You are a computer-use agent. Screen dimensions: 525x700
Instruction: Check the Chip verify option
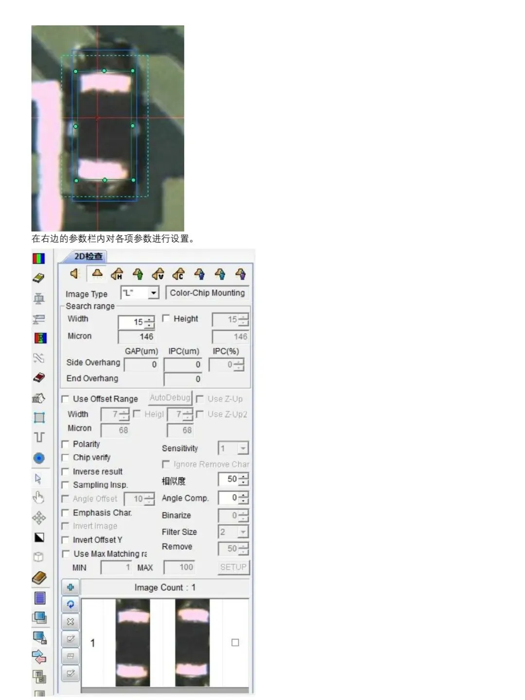tap(65, 458)
